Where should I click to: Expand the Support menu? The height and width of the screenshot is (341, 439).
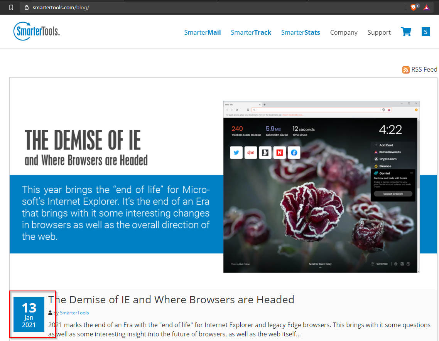(x=379, y=32)
